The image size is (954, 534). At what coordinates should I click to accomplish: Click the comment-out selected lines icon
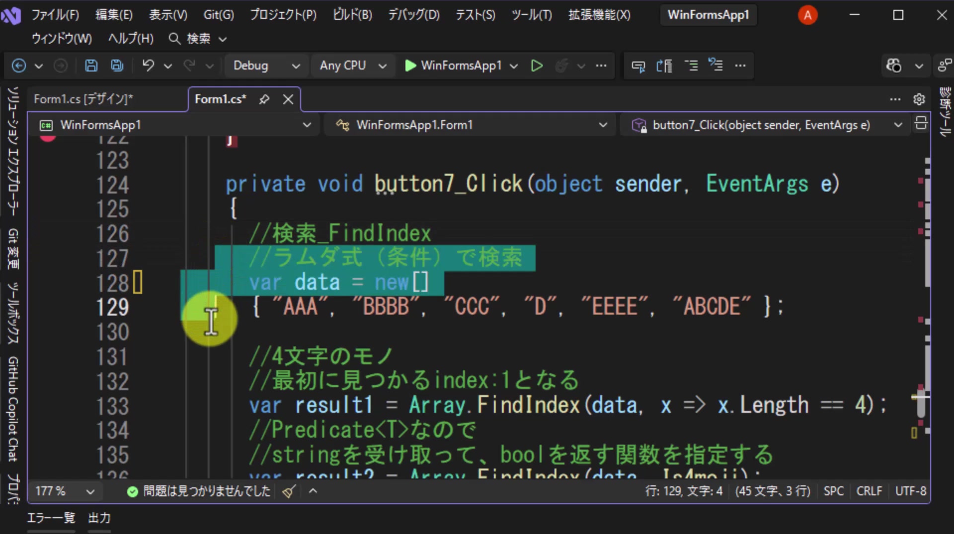691,66
